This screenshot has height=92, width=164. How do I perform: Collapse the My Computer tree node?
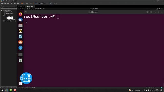coord(2,10)
